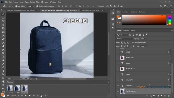The height and width of the screenshot is (98, 174).
Task: Create a new adjustment layer
Action: [x=158, y=96]
